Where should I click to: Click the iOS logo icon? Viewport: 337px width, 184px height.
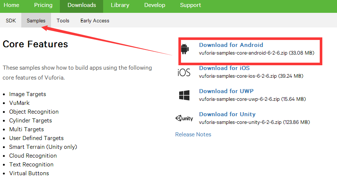pos(184,73)
